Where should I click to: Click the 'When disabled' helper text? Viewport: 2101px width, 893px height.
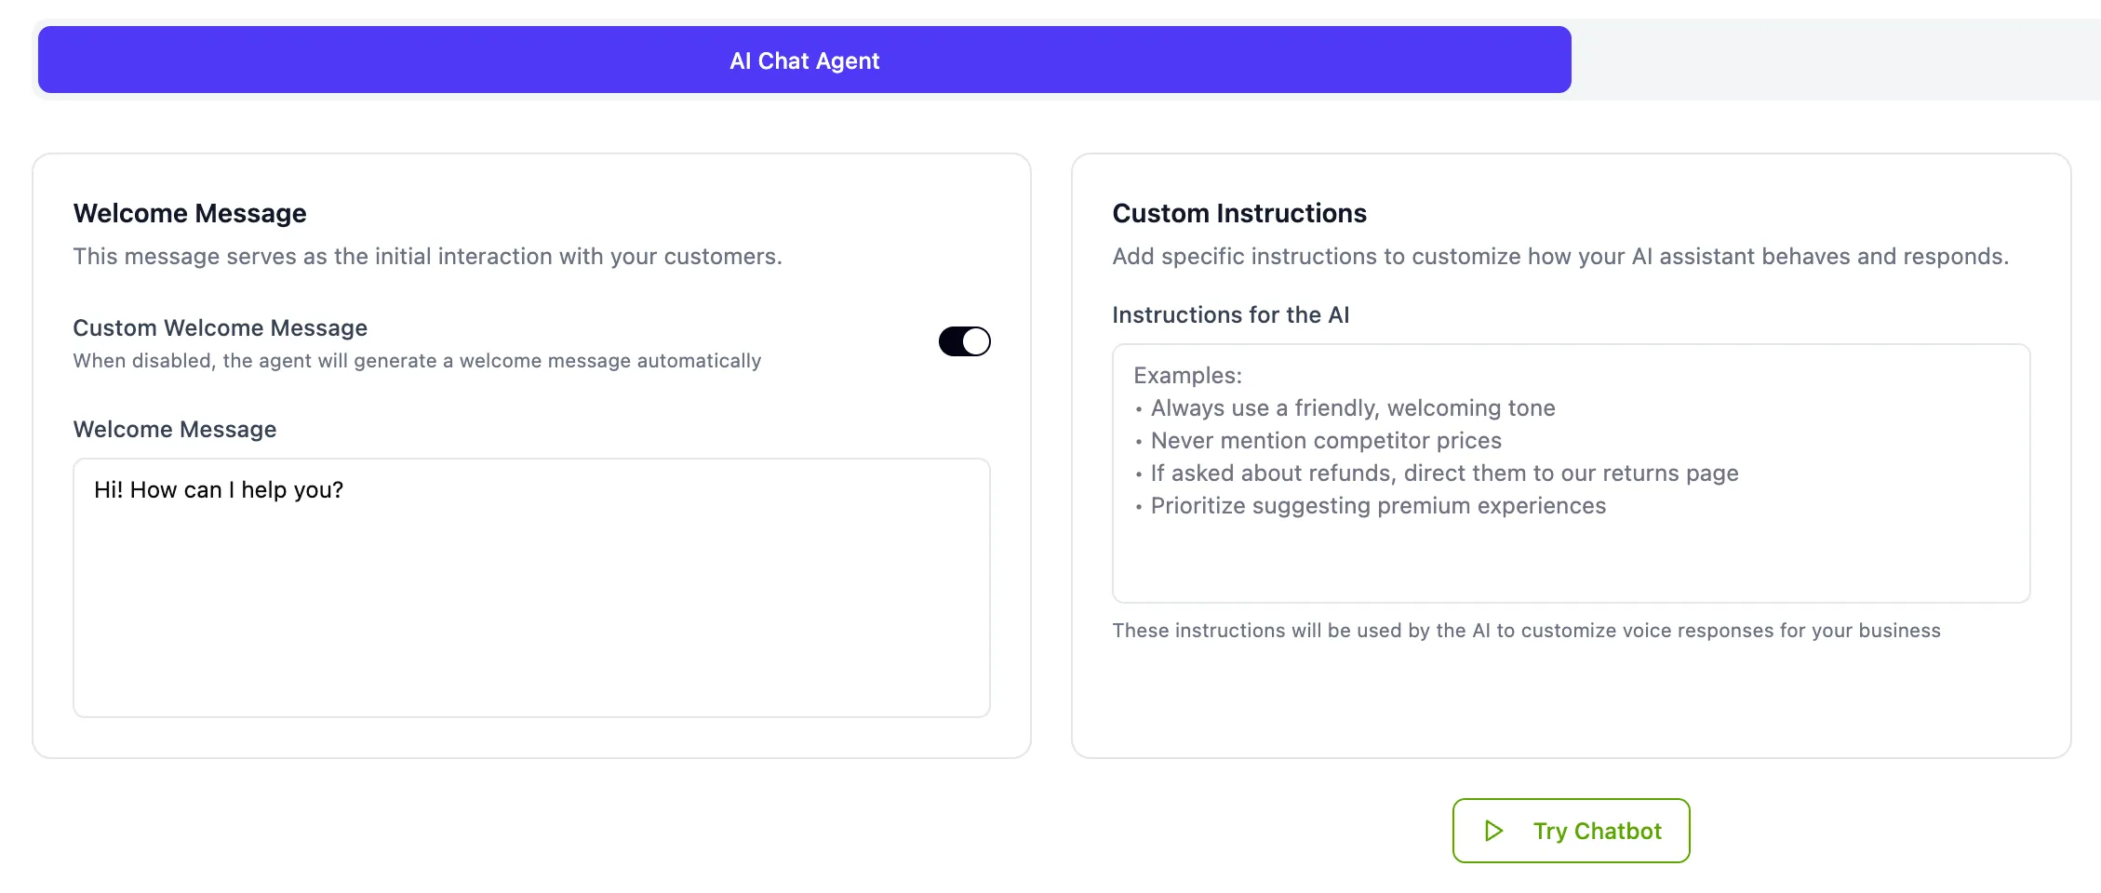[x=417, y=361]
